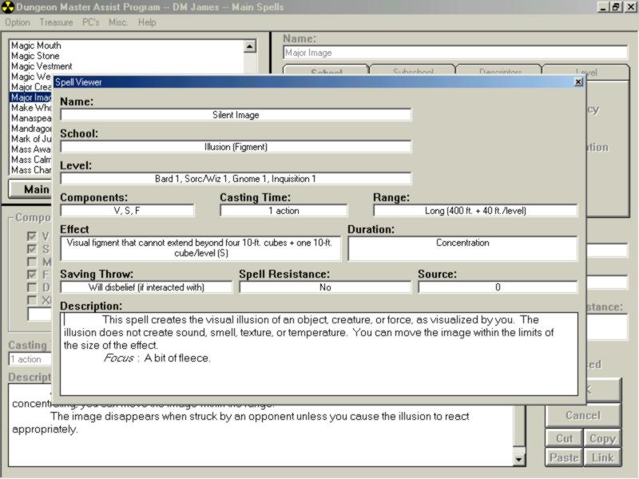The height and width of the screenshot is (479, 639).
Task: Click the spell list scroll up arrow
Action: (x=250, y=47)
